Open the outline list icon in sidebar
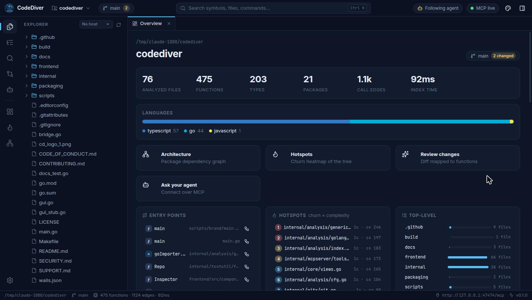 (x=10, y=42)
